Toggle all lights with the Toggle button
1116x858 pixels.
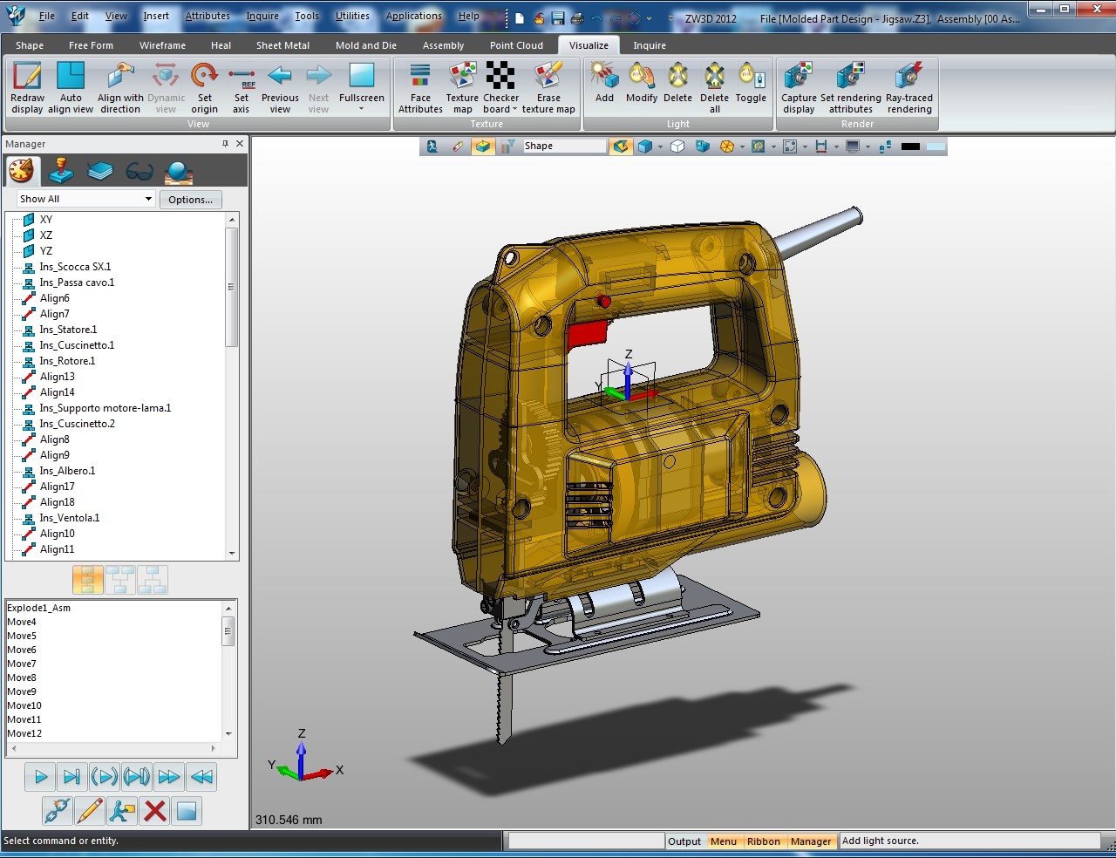pos(750,83)
